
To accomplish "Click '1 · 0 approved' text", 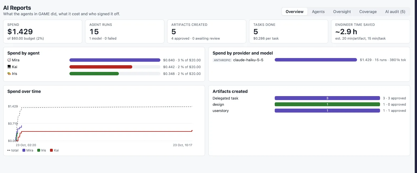I will click(x=394, y=104).
